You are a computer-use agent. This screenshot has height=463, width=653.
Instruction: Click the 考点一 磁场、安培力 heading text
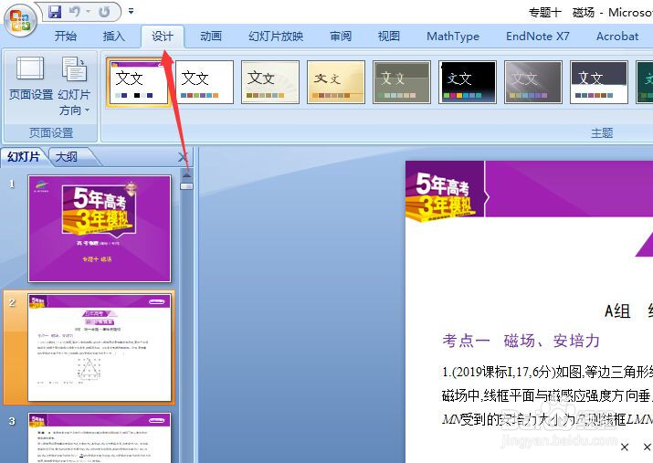click(x=521, y=341)
